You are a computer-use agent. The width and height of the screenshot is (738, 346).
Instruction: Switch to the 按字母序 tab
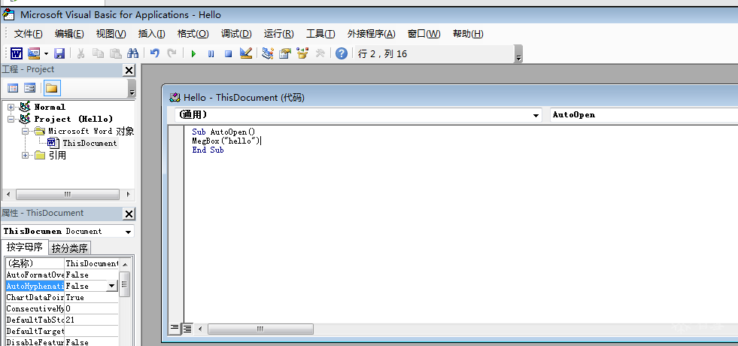(25, 247)
